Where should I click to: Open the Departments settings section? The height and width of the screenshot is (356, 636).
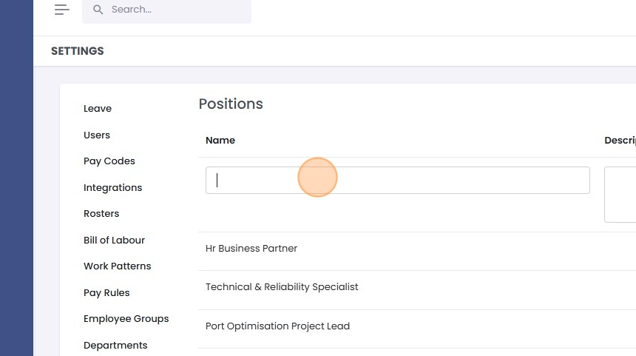(x=115, y=346)
